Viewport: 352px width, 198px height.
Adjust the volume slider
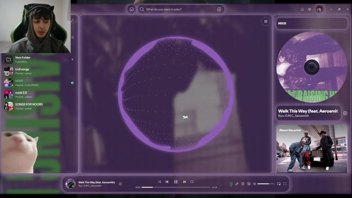point(266,184)
